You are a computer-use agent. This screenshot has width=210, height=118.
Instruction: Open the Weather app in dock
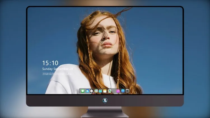[x=87, y=91]
